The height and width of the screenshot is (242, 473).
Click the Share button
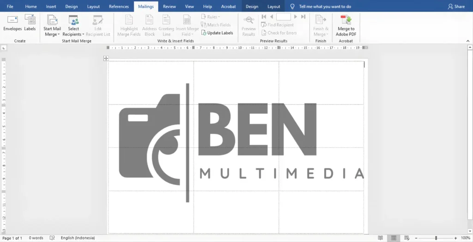point(456,6)
